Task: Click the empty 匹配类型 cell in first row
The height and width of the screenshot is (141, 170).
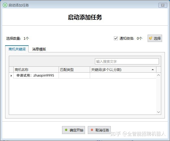Action: tap(74, 75)
